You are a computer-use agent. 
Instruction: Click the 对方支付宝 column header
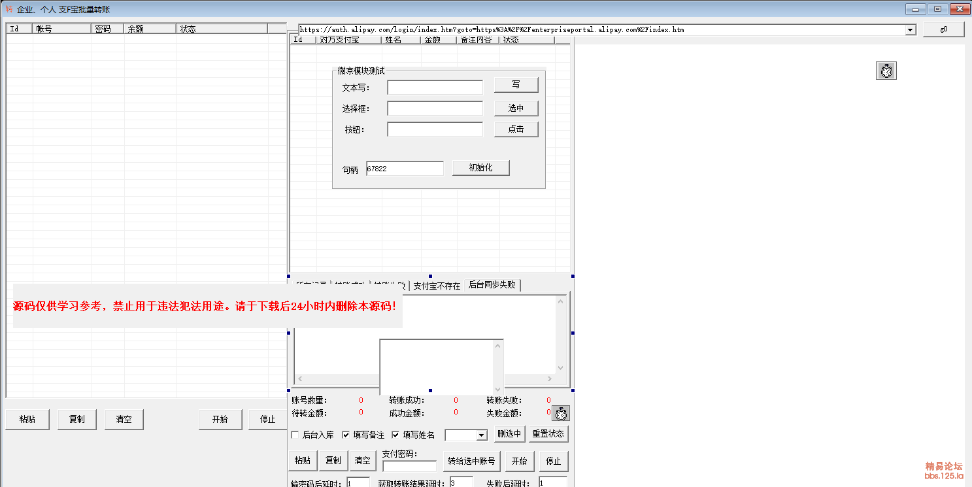point(348,40)
